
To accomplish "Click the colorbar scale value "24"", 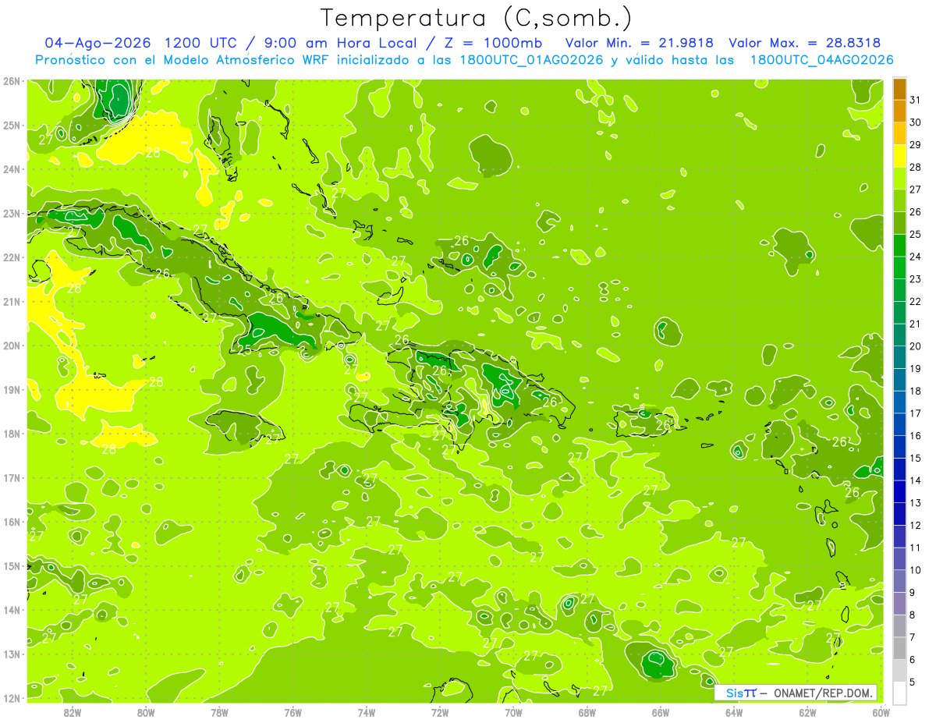I will click(x=916, y=257).
